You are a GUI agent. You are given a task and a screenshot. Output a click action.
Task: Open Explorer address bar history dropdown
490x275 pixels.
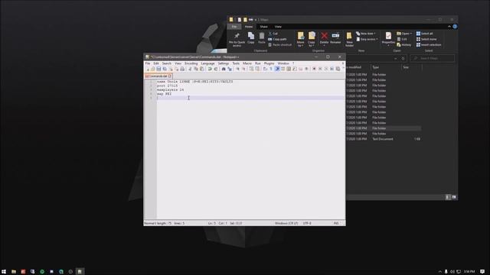pos(396,58)
